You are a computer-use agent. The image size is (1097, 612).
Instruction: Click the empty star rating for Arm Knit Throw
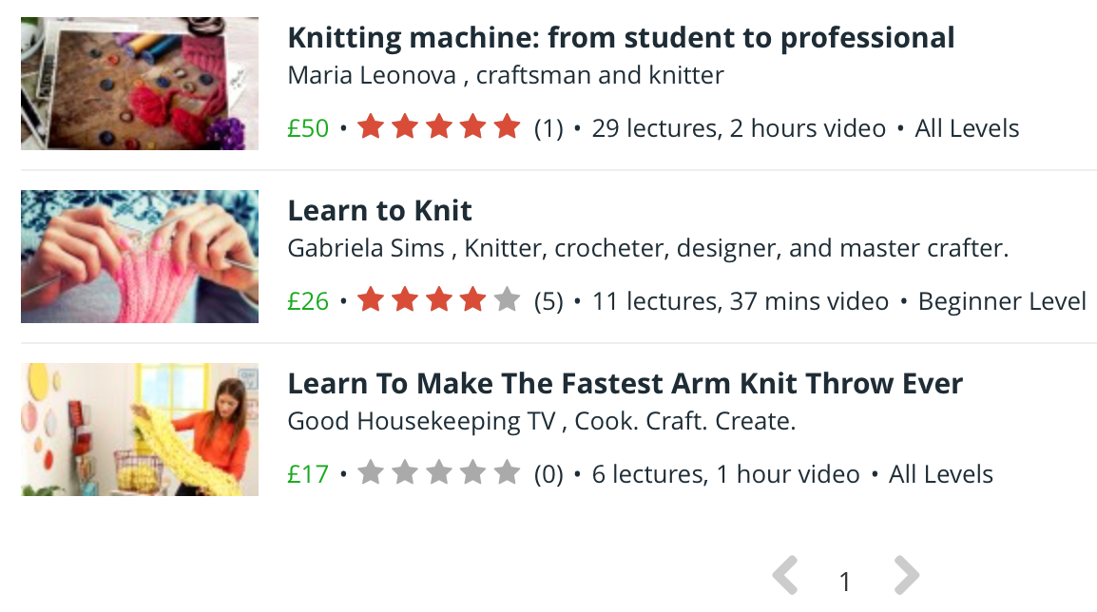point(439,473)
